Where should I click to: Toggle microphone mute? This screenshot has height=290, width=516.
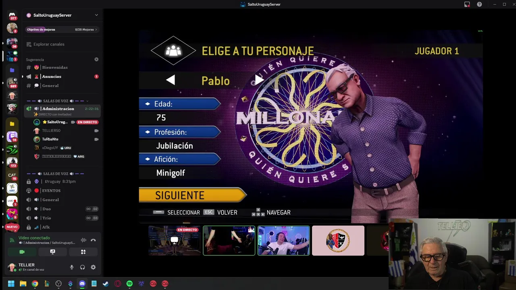tap(72, 267)
